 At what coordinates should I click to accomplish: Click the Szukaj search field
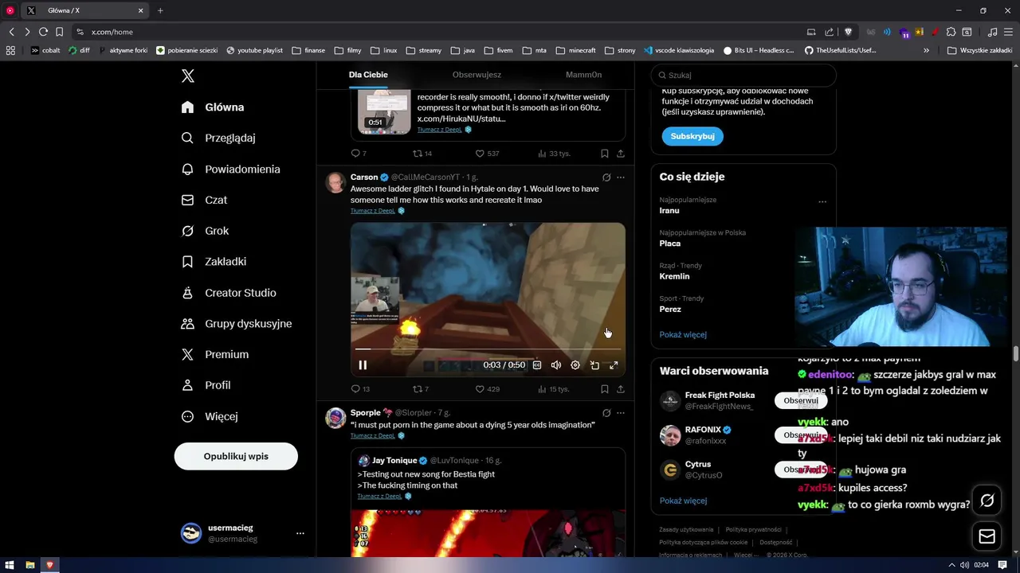743,75
